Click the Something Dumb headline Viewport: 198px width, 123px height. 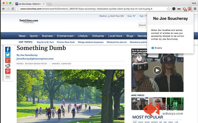[41, 48]
